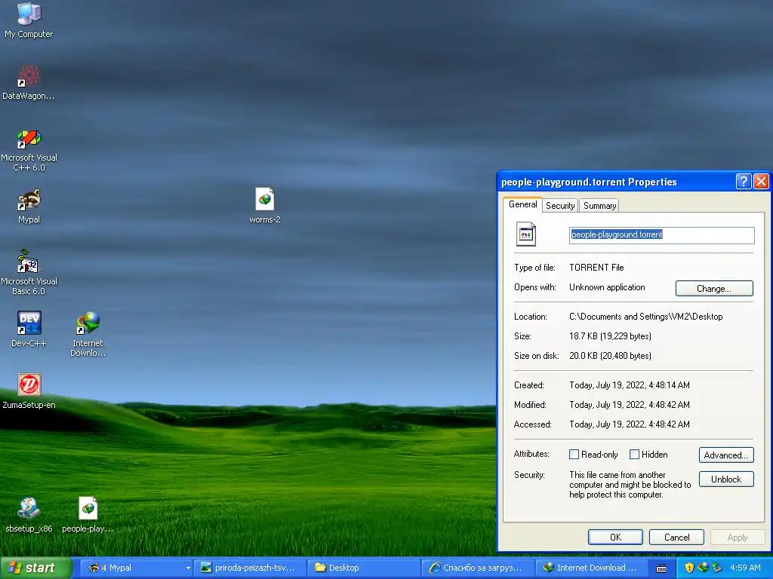Click the Created date value
The height and width of the screenshot is (579, 773).
coord(630,385)
